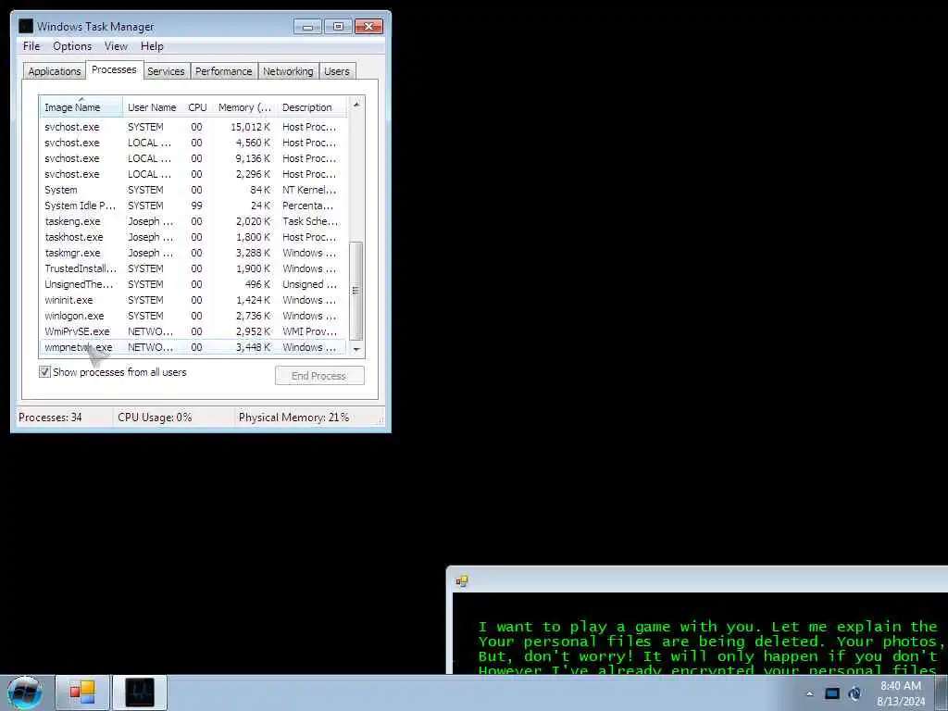Click Physical Memory: 21% status entry
Viewport: 948px width, 711px height.
tap(293, 418)
